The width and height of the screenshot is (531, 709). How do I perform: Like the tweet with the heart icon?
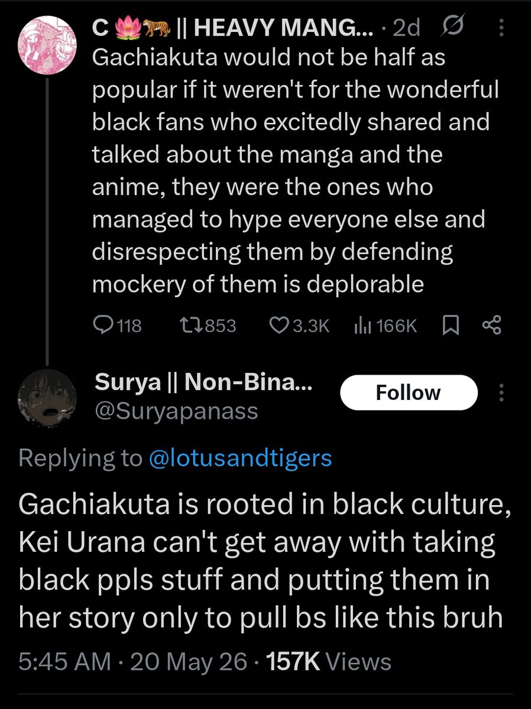tap(279, 326)
